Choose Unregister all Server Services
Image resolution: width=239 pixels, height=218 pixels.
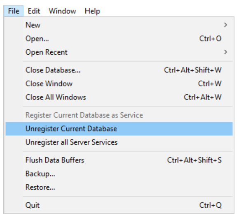pyautogui.click(x=119, y=142)
